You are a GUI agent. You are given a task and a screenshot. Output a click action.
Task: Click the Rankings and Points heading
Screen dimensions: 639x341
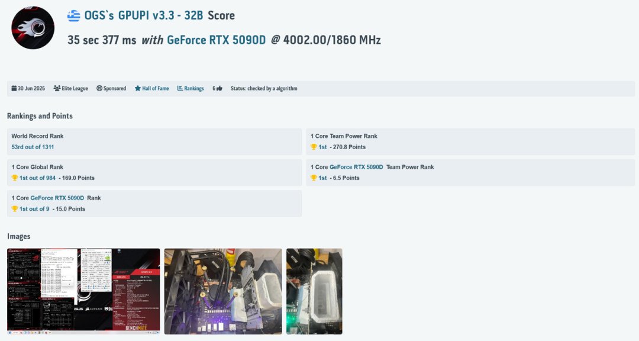pos(40,116)
